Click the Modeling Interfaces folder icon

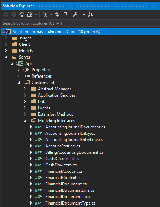33,120
